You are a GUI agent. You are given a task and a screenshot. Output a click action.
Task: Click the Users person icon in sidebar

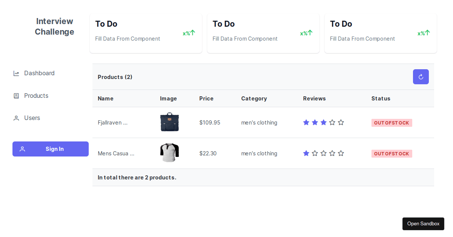tap(16, 118)
